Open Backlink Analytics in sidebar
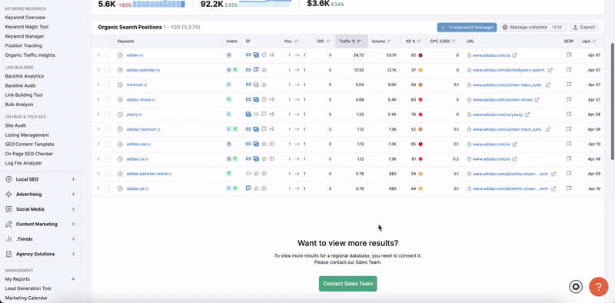 25,76
